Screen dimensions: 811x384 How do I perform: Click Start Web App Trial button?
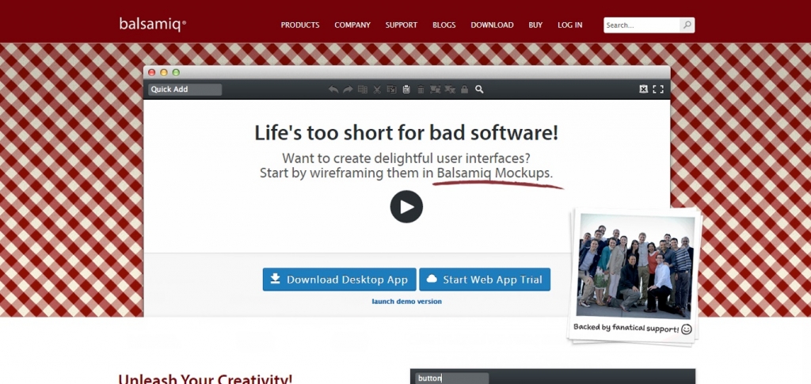click(485, 279)
